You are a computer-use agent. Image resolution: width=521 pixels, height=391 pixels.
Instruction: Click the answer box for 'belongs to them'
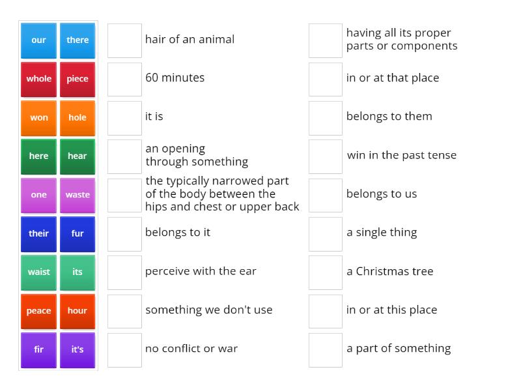tap(325, 116)
